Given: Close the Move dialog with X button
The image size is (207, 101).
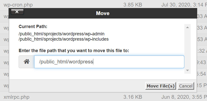Looking at the screenshot, I should 17,12.
